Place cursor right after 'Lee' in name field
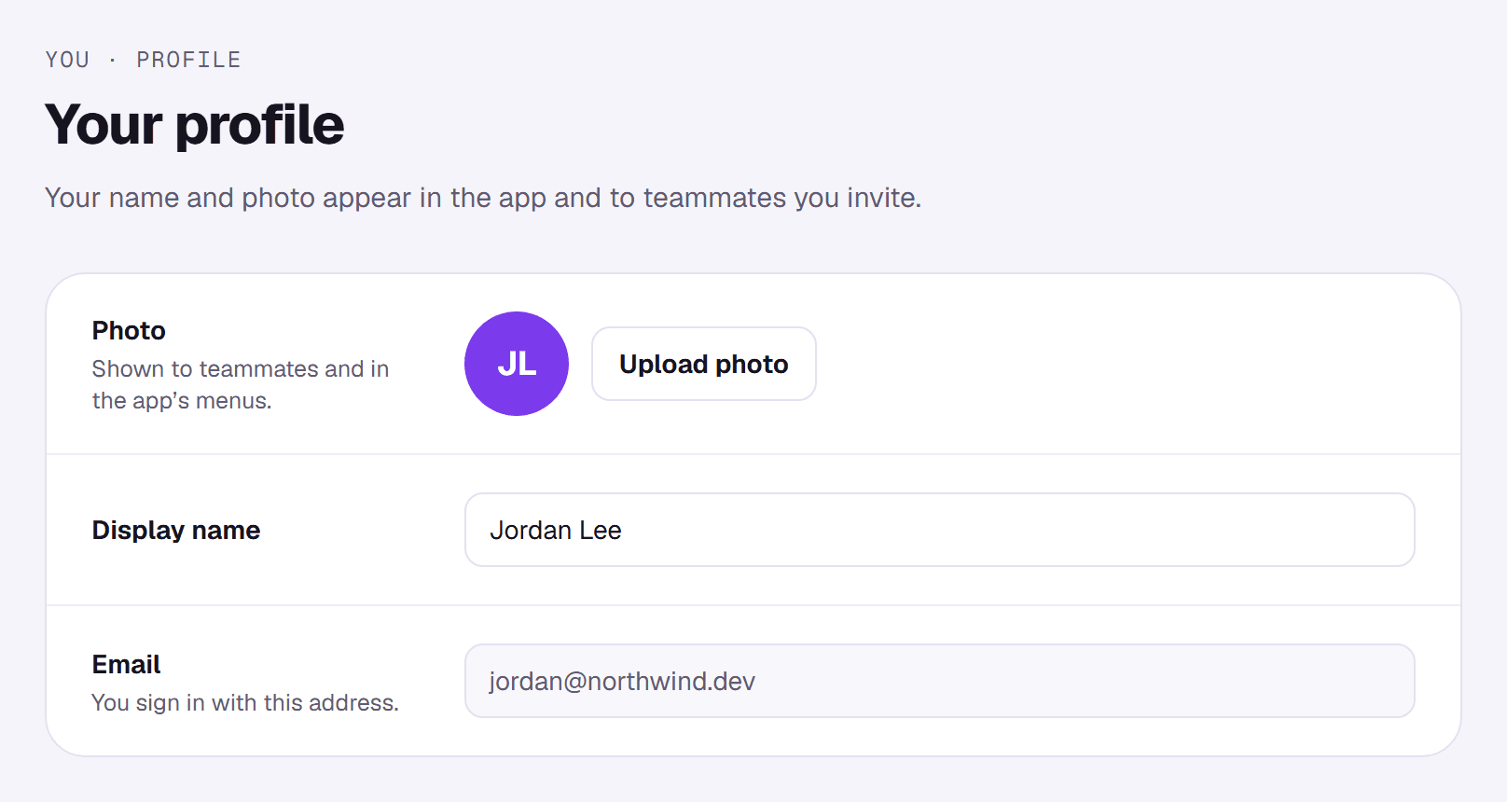Viewport: 1507px width, 802px height. pos(623,530)
